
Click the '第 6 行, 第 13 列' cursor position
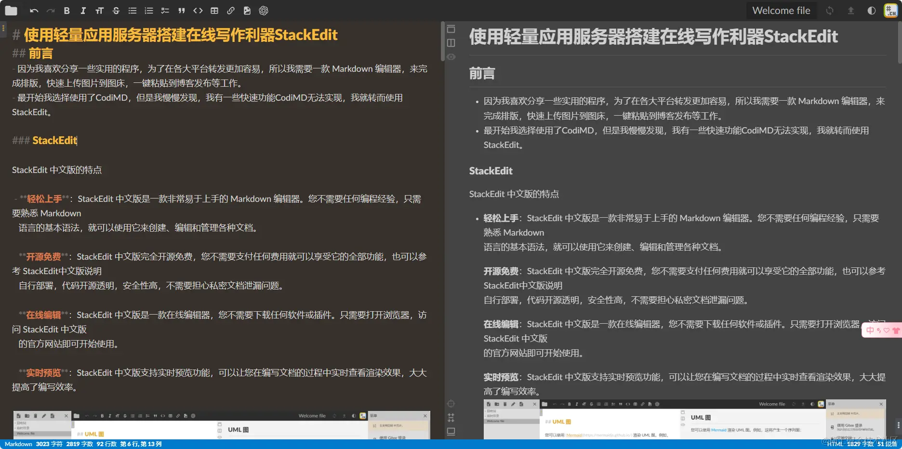(141, 444)
